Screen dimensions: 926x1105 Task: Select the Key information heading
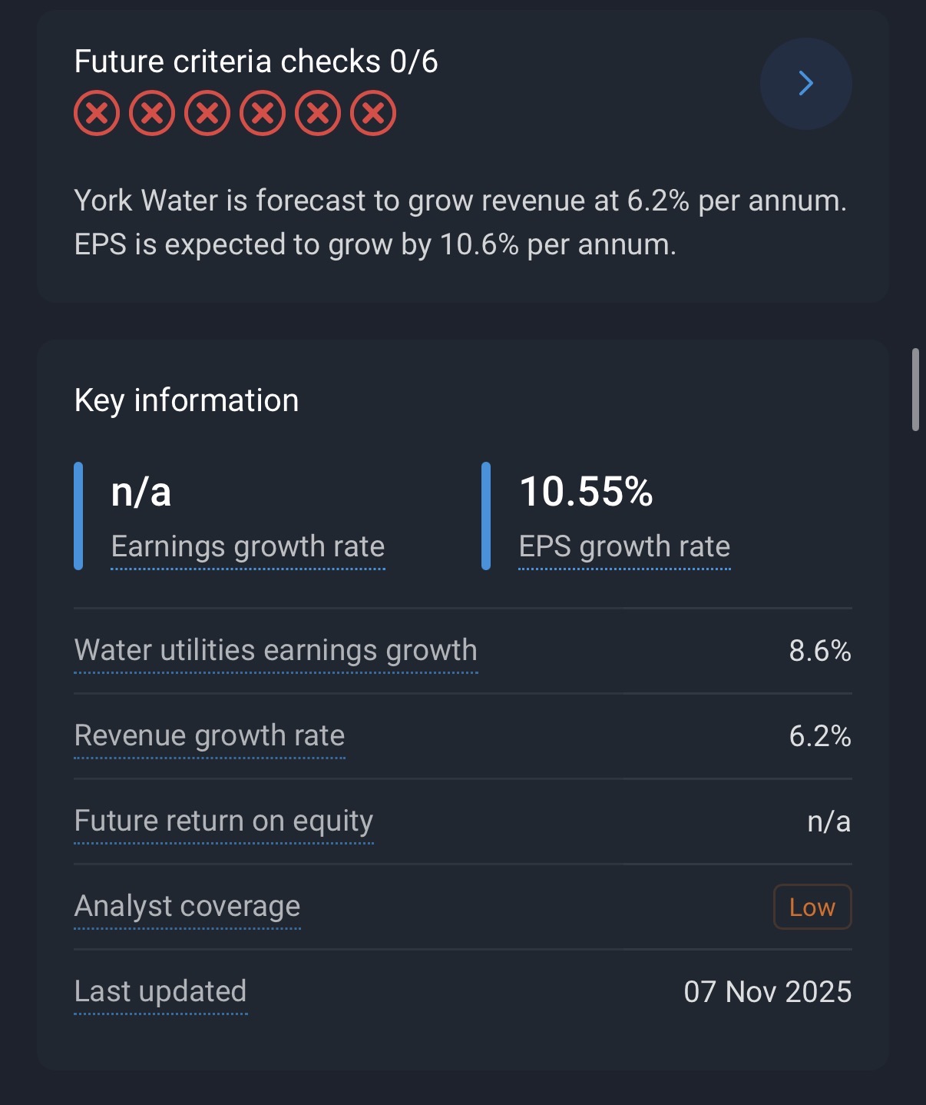click(x=187, y=400)
